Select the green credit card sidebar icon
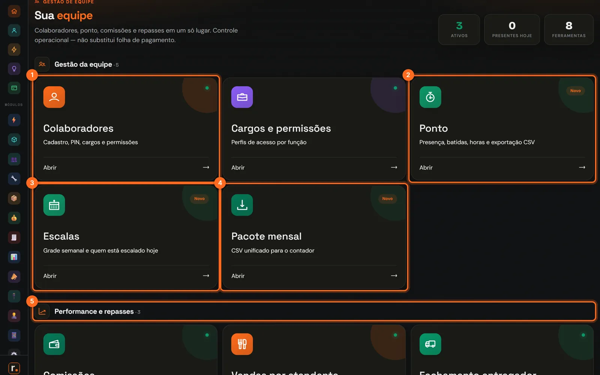 (14, 88)
